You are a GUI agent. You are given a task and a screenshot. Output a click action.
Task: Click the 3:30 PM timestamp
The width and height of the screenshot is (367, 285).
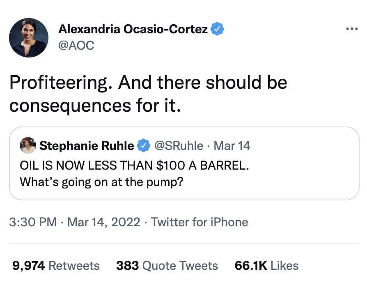32,222
